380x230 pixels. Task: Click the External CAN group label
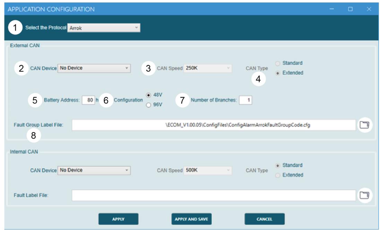(25, 46)
